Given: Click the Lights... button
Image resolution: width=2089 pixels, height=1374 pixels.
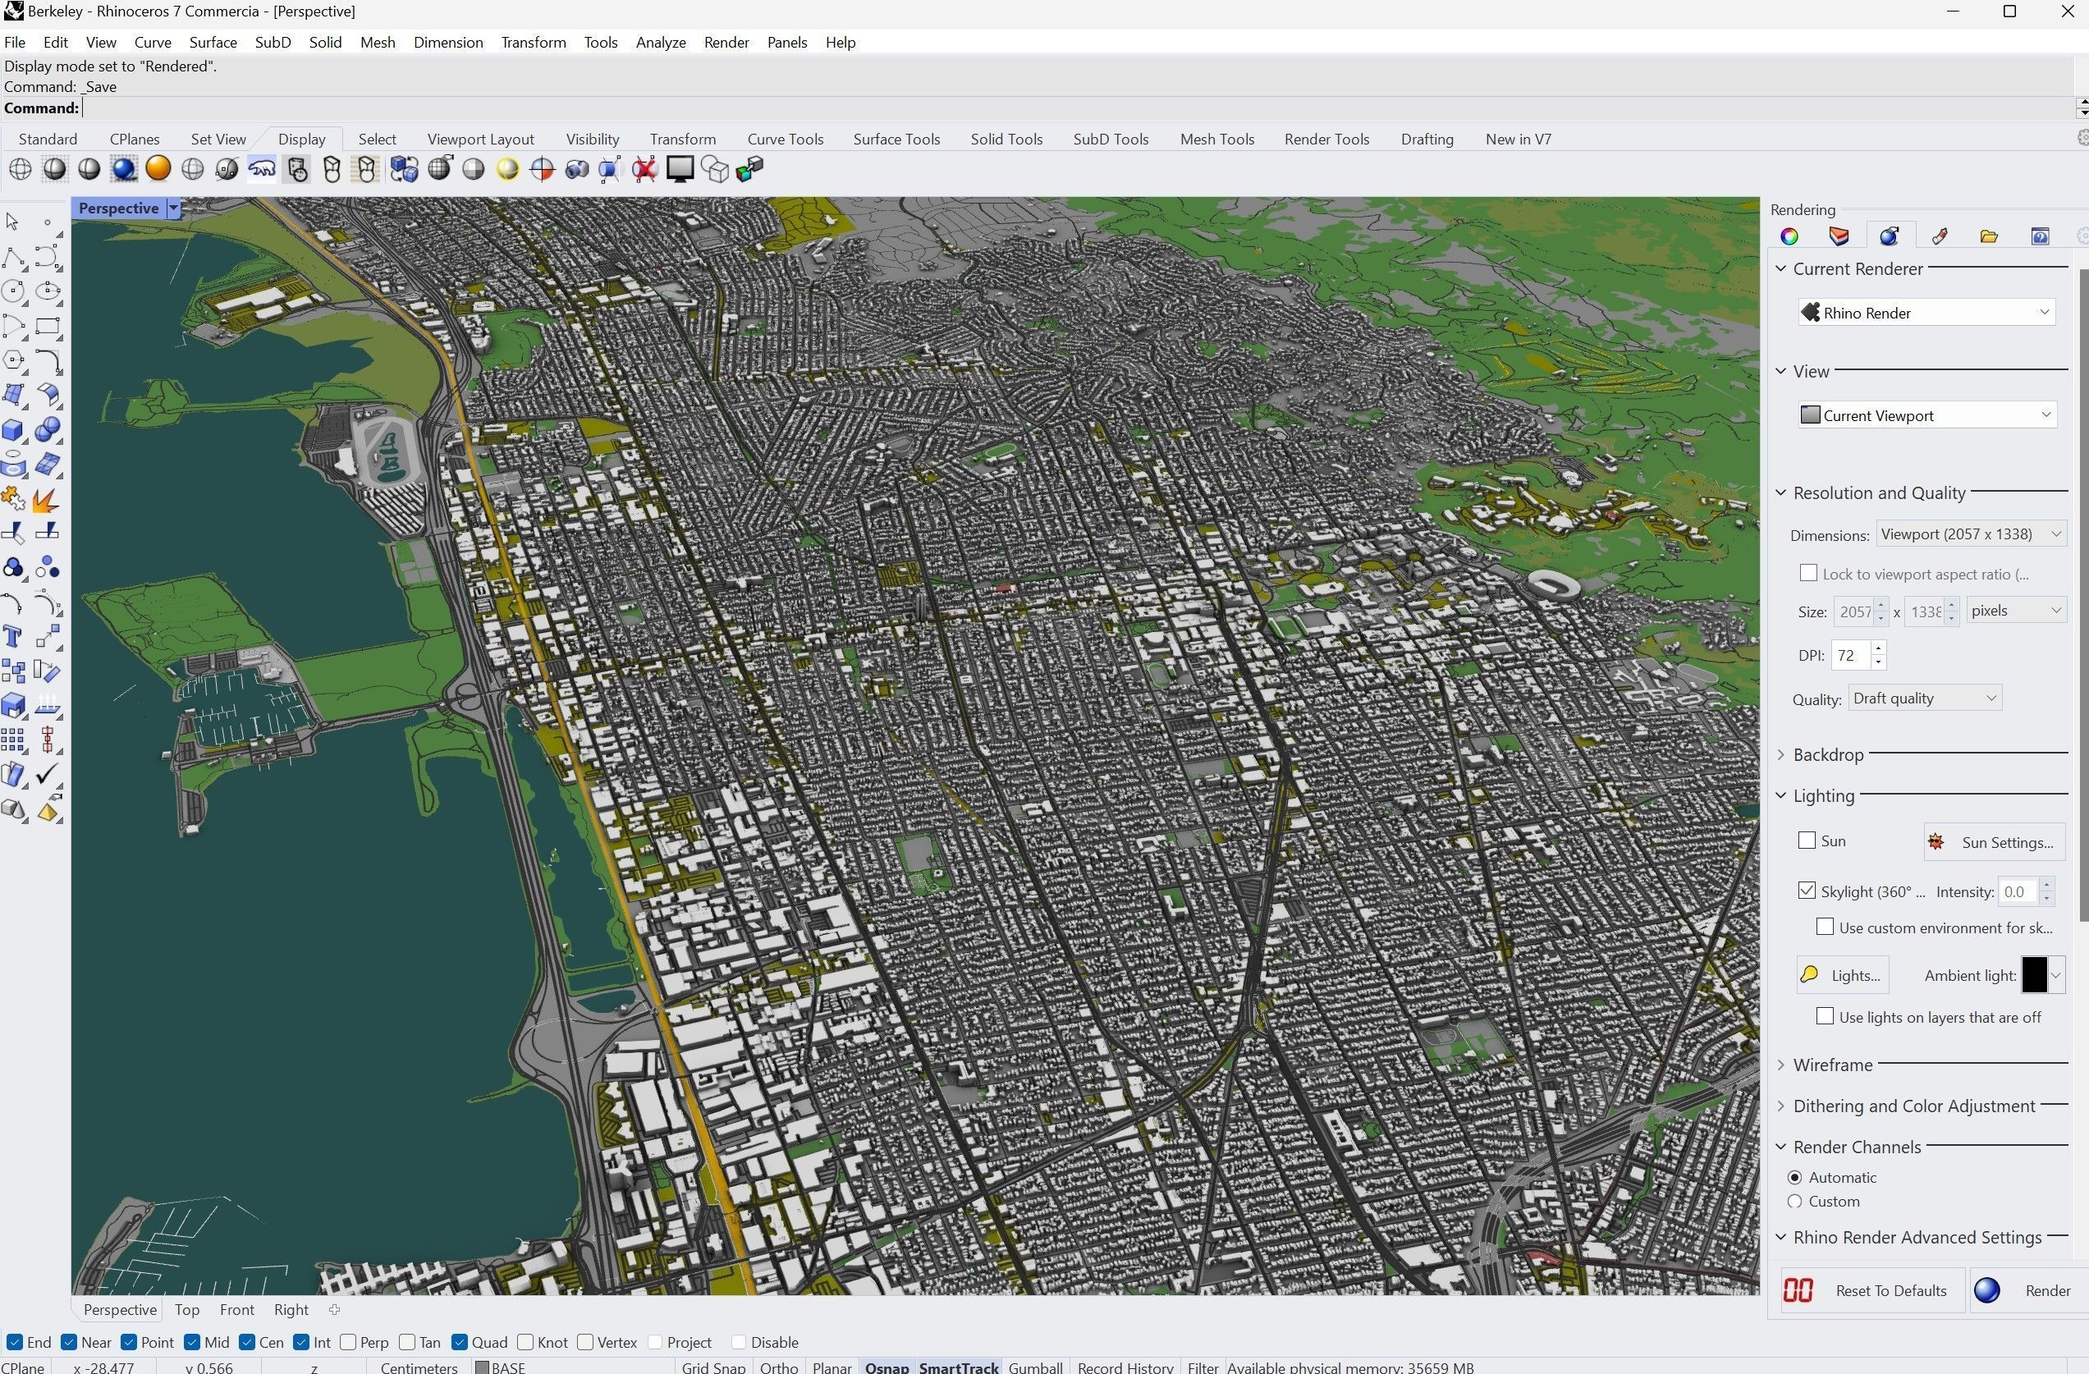Looking at the screenshot, I should [1843, 975].
